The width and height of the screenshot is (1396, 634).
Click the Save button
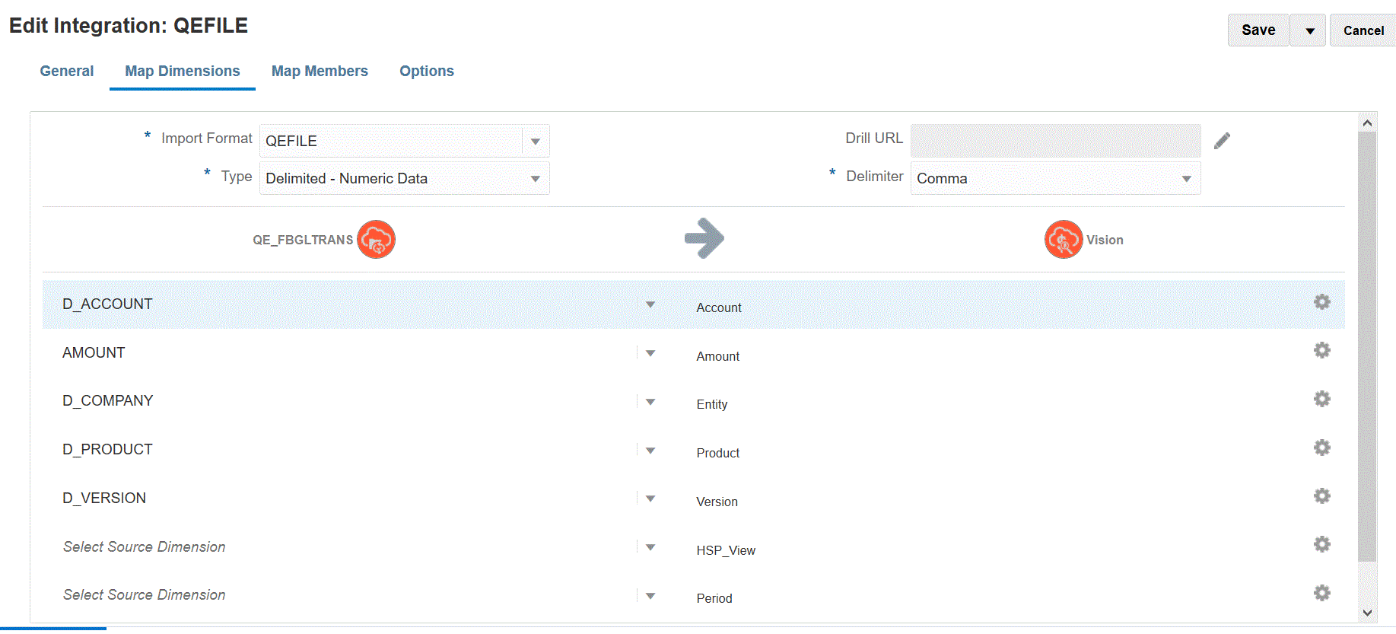coord(1258,30)
